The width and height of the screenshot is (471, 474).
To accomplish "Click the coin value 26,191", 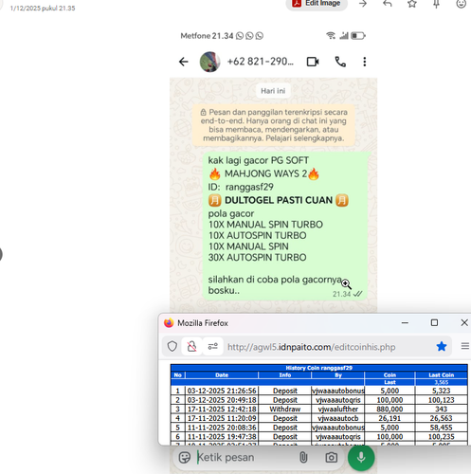I will 389,418.
